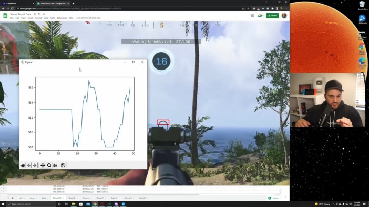Open the comment history icon in Sheets

252,16
